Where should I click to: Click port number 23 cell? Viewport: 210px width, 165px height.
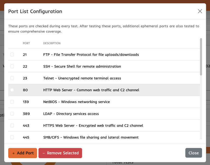(25, 78)
